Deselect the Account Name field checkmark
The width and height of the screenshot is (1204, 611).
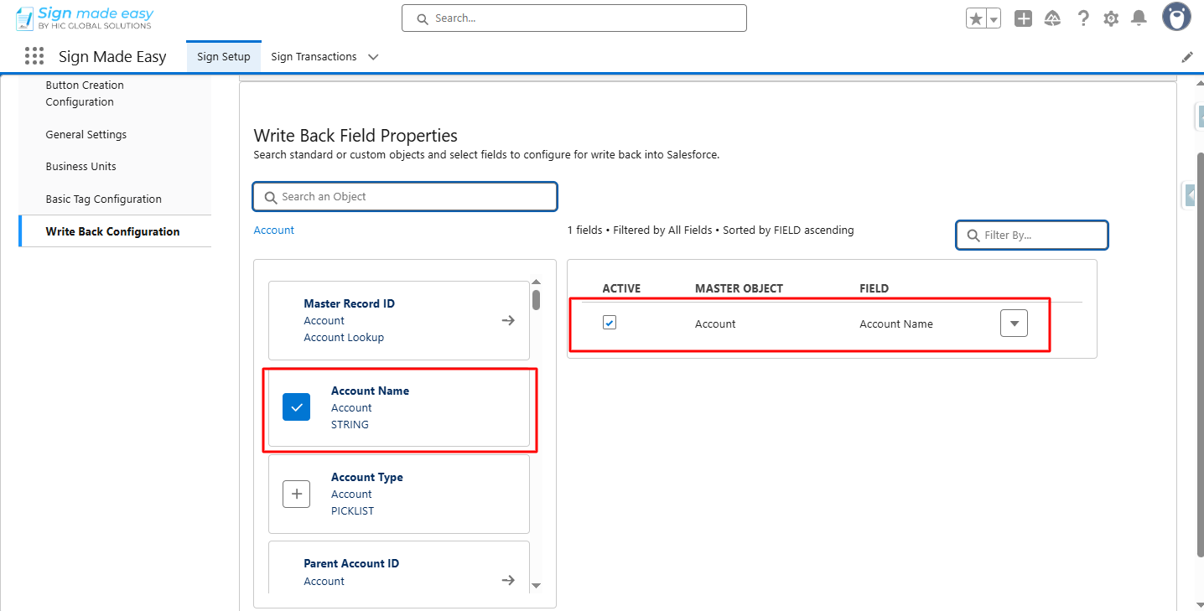(x=296, y=407)
